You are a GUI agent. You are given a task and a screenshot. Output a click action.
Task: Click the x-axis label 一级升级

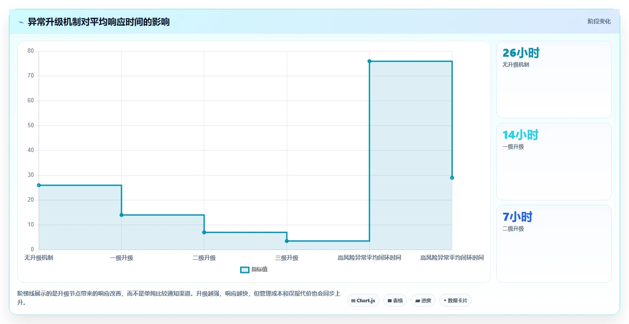121,258
